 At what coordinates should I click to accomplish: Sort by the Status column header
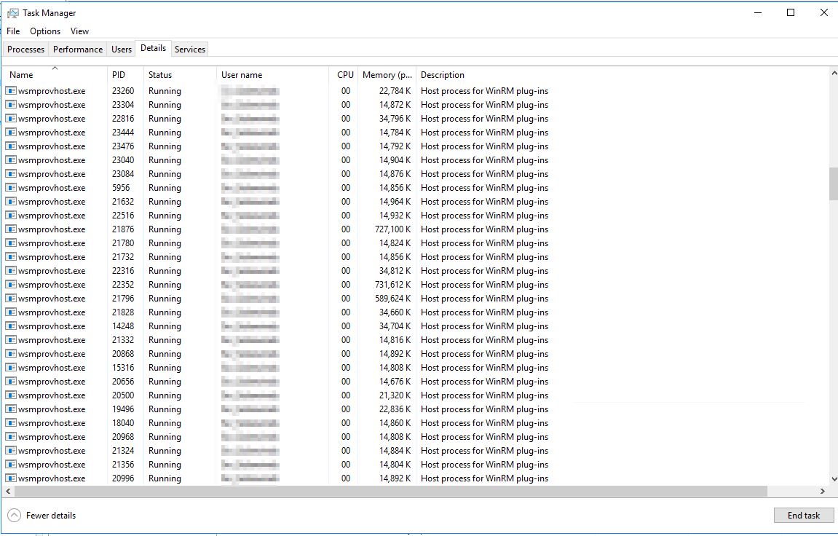click(180, 75)
